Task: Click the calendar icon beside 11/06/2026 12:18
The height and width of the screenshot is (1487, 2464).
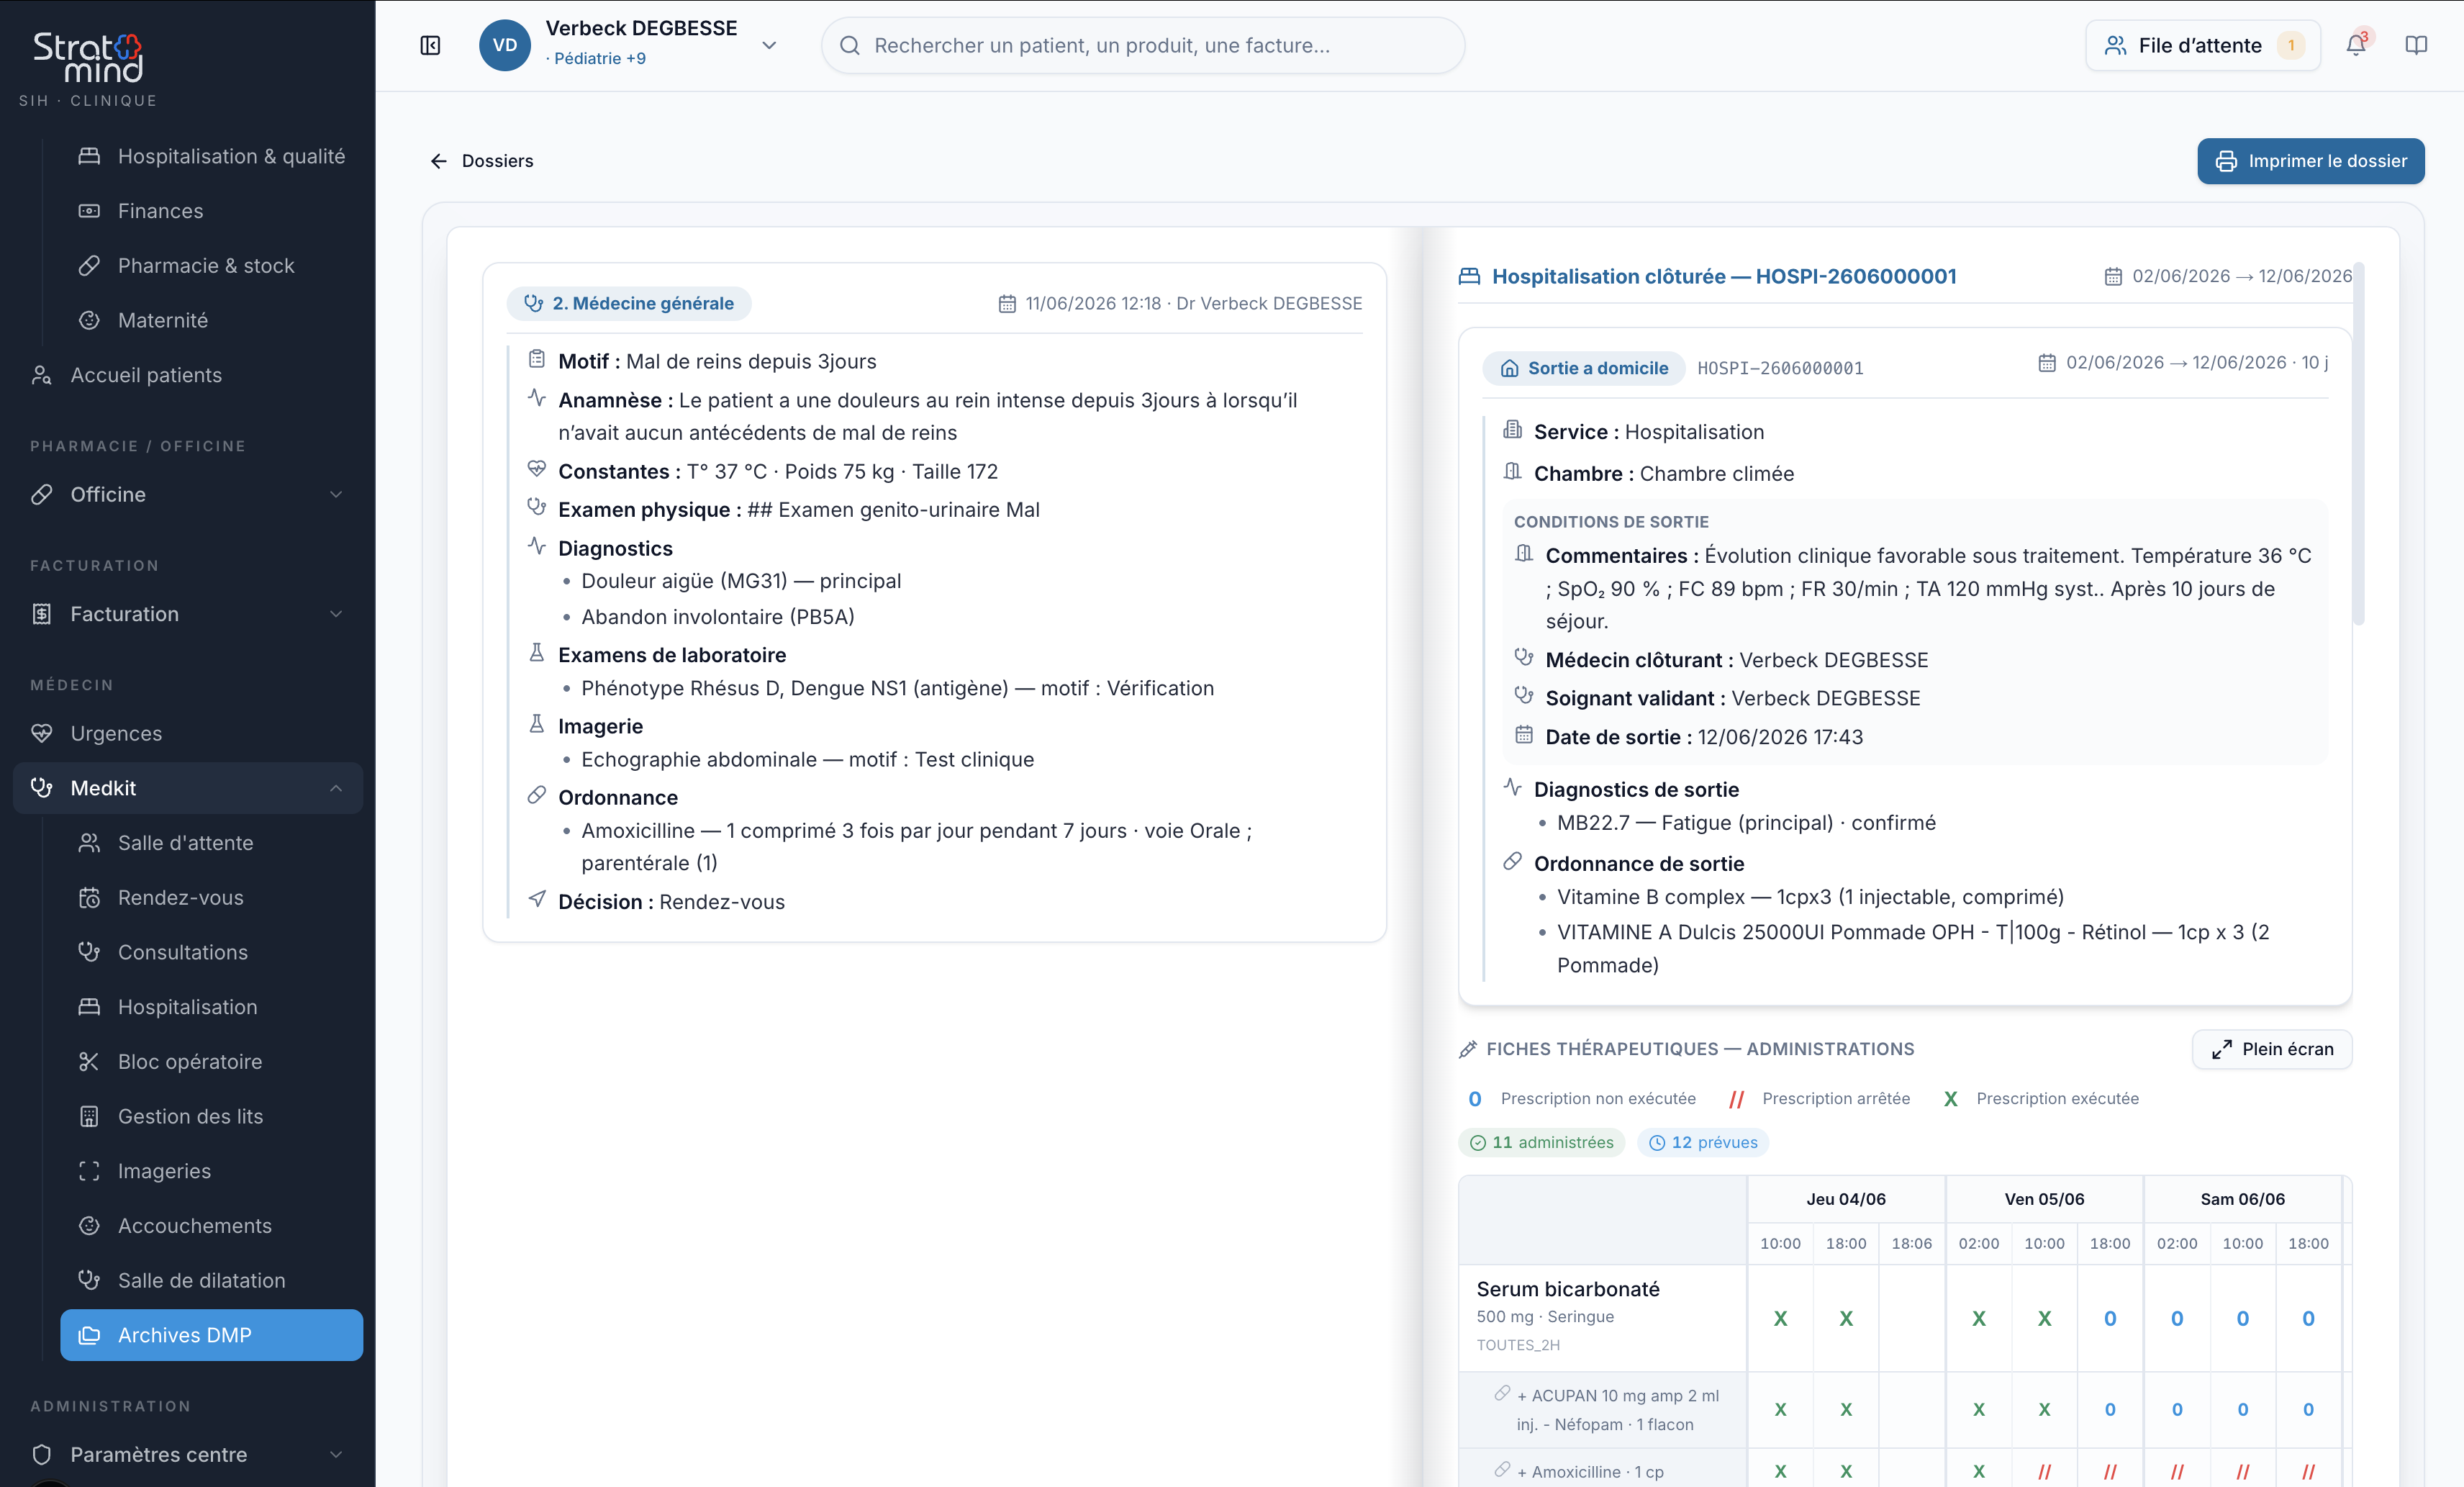Action: (1007, 303)
